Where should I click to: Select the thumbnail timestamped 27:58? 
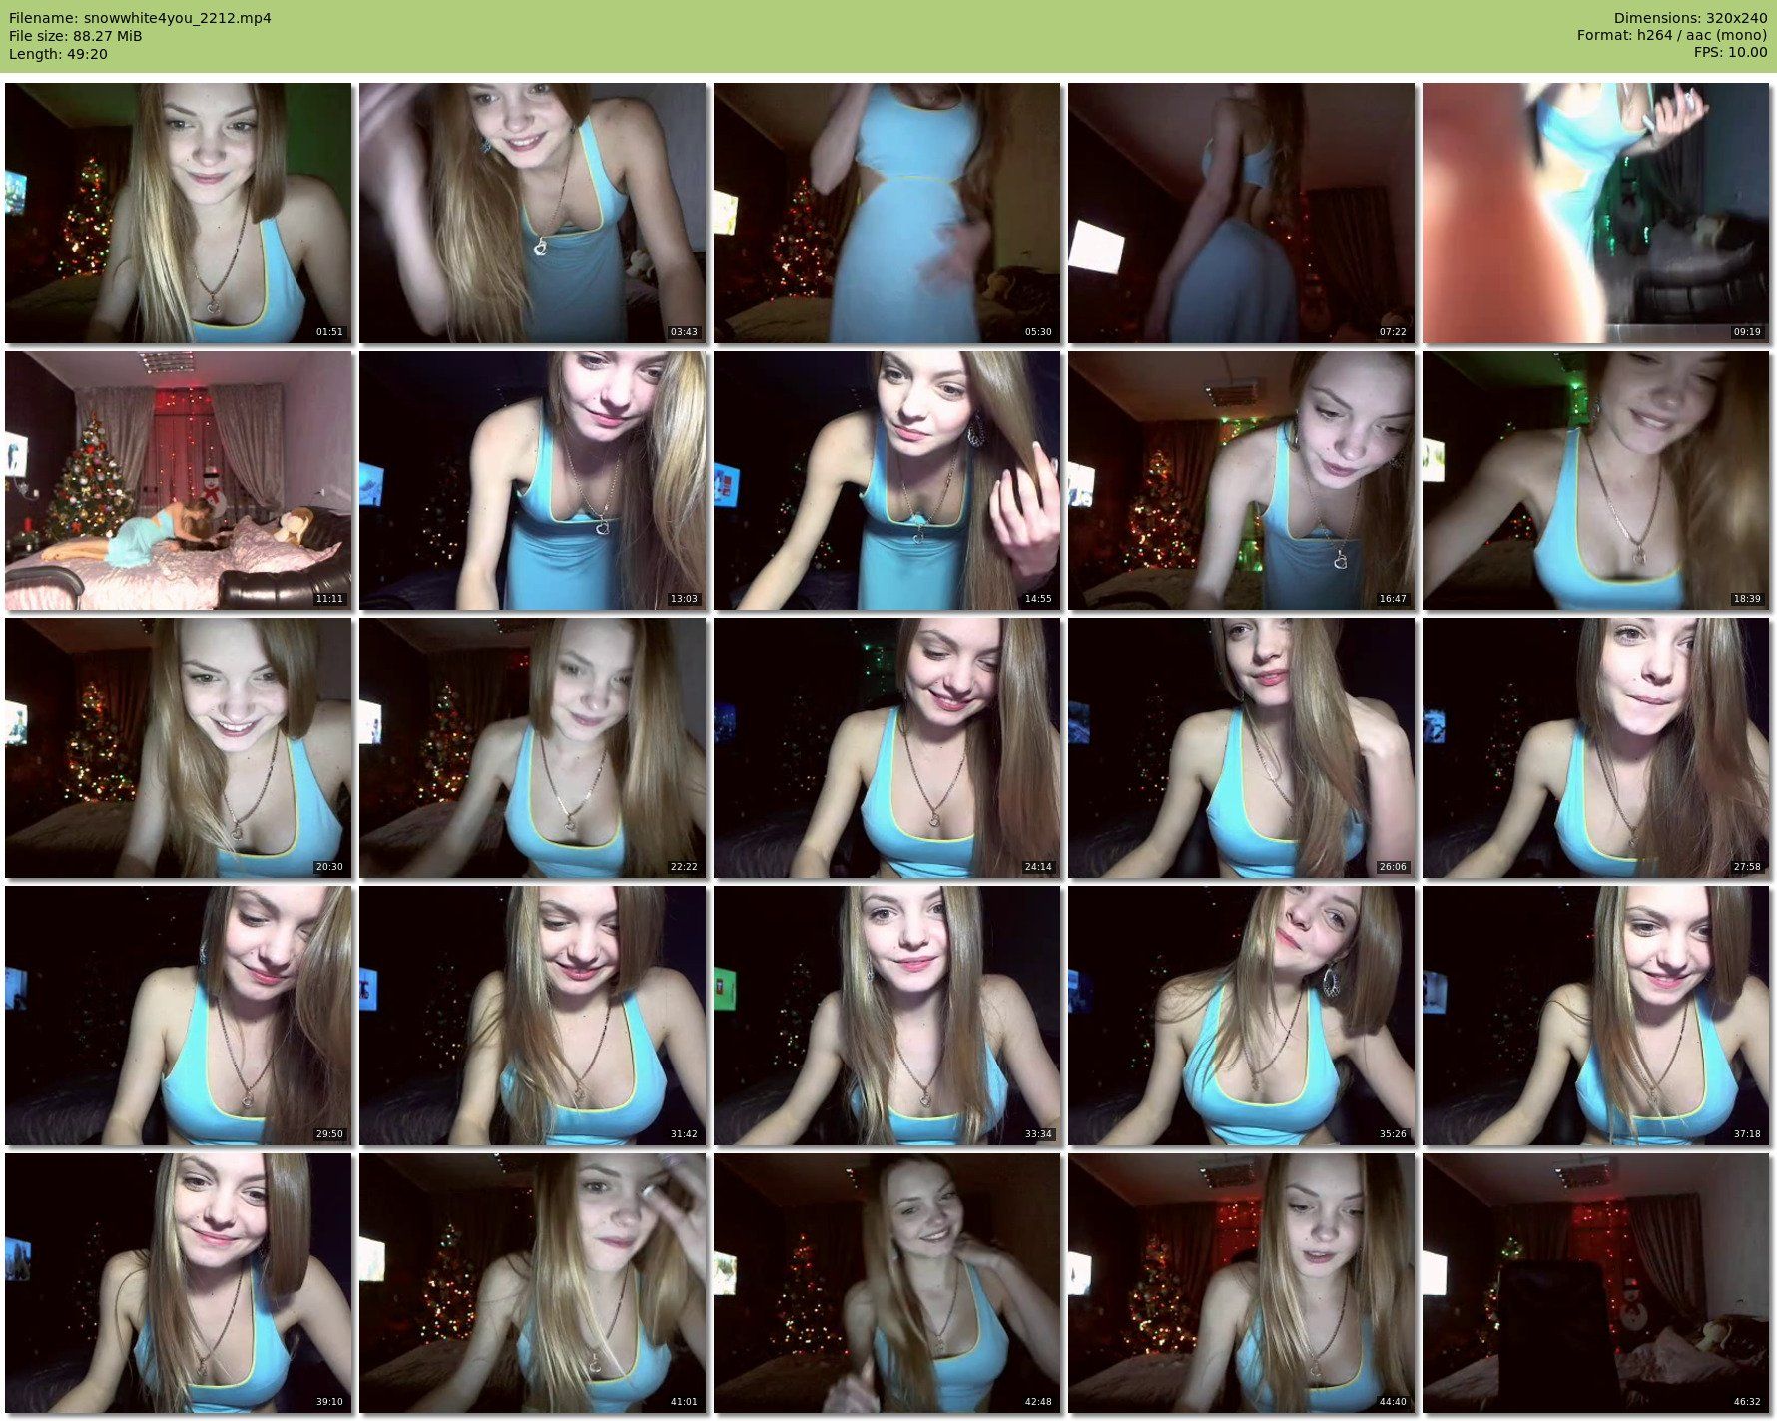pyautogui.click(x=1595, y=748)
